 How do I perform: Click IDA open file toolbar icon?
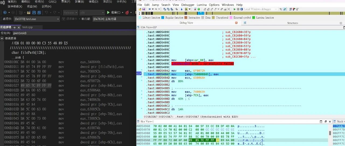(x=140, y=9)
